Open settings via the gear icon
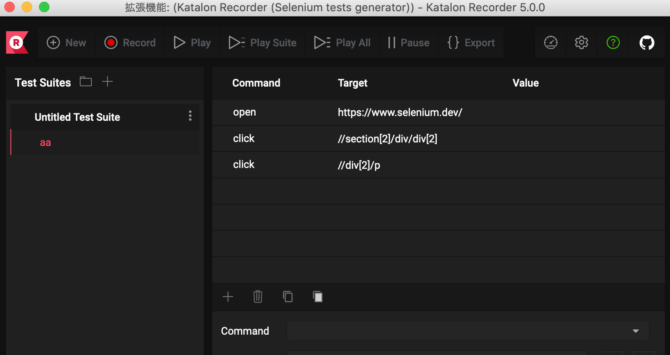This screenshot has height=355, width=670. [x=582, y=42]
